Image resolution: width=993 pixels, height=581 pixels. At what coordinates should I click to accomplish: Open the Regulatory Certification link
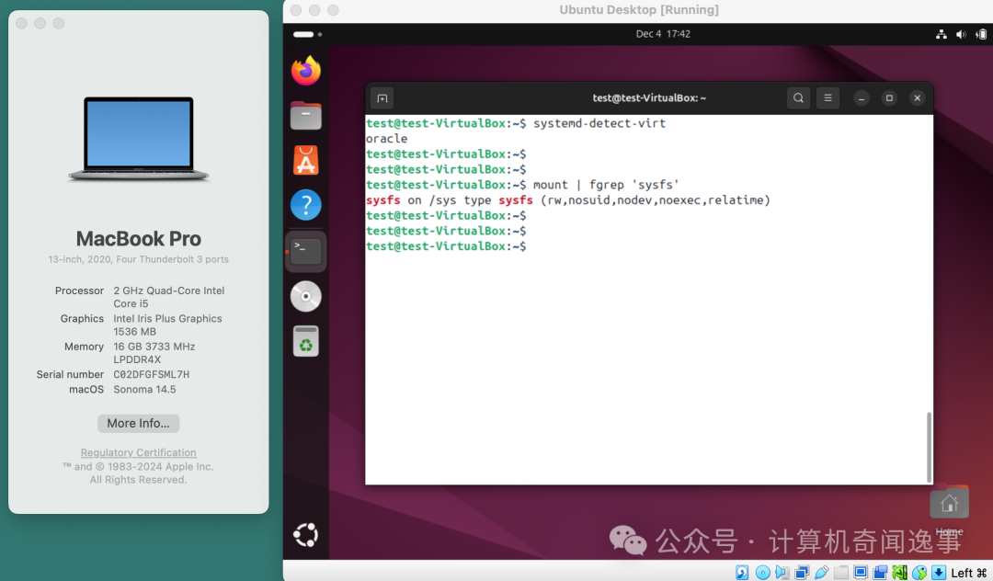138,452
